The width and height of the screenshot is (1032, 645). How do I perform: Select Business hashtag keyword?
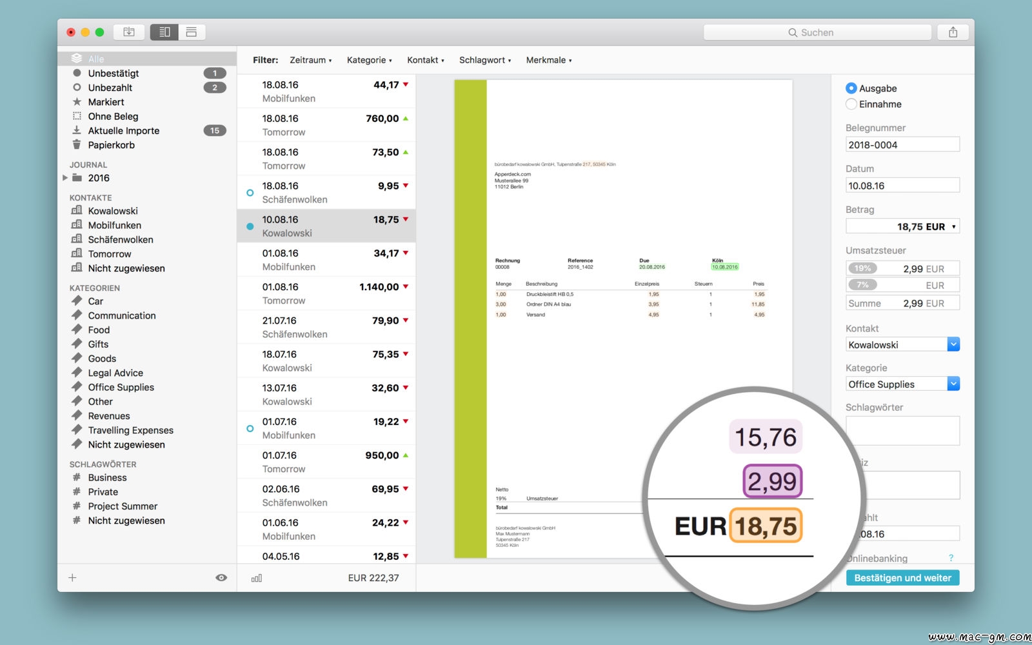coord(148,477)
